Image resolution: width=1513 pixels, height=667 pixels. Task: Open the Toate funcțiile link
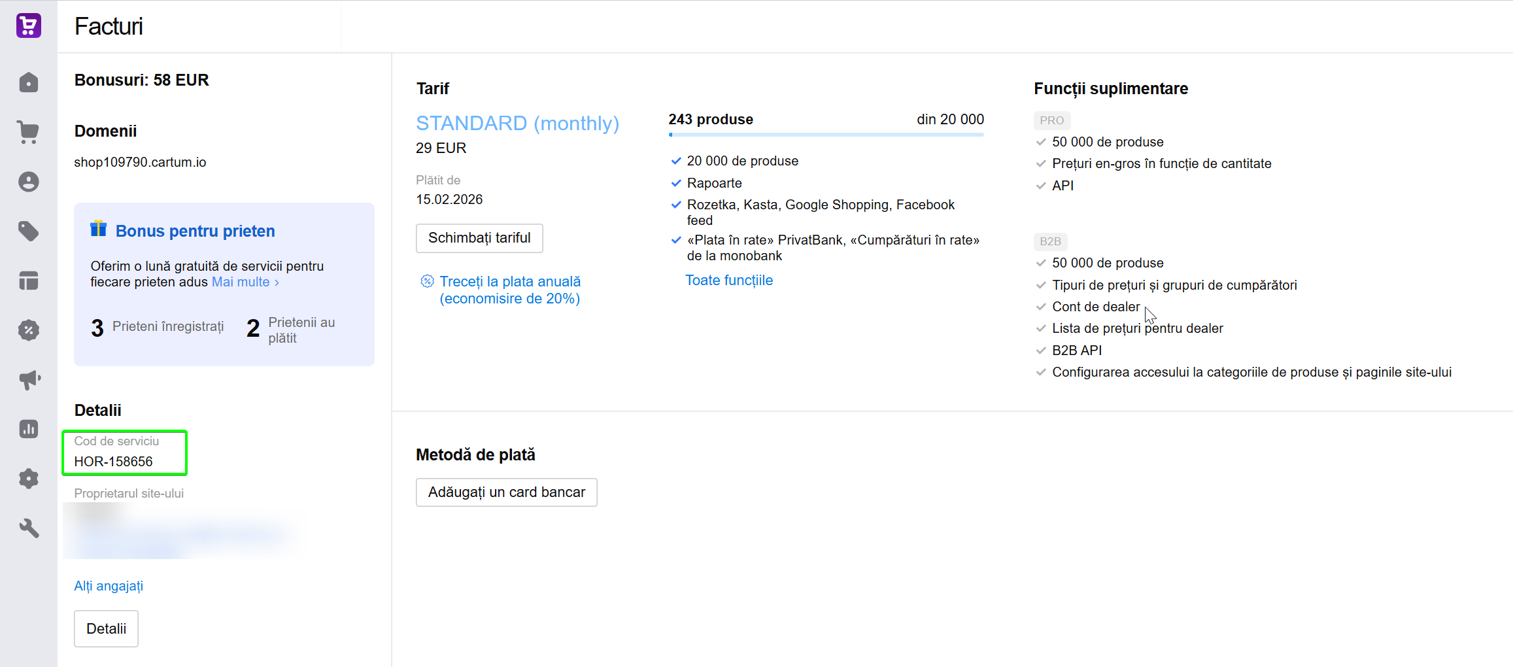(x=729, y=281)
